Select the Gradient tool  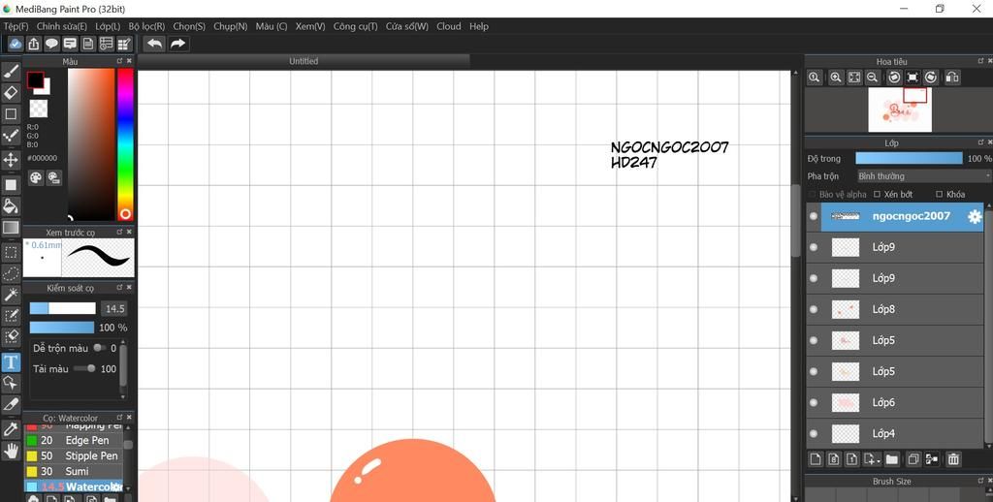[x=11, y=228]
